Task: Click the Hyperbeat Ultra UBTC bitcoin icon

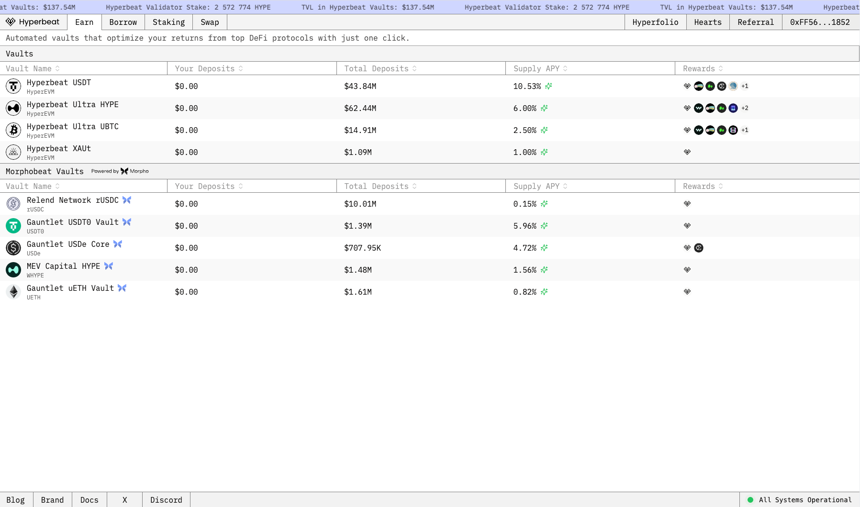Action: coord(13,130)
